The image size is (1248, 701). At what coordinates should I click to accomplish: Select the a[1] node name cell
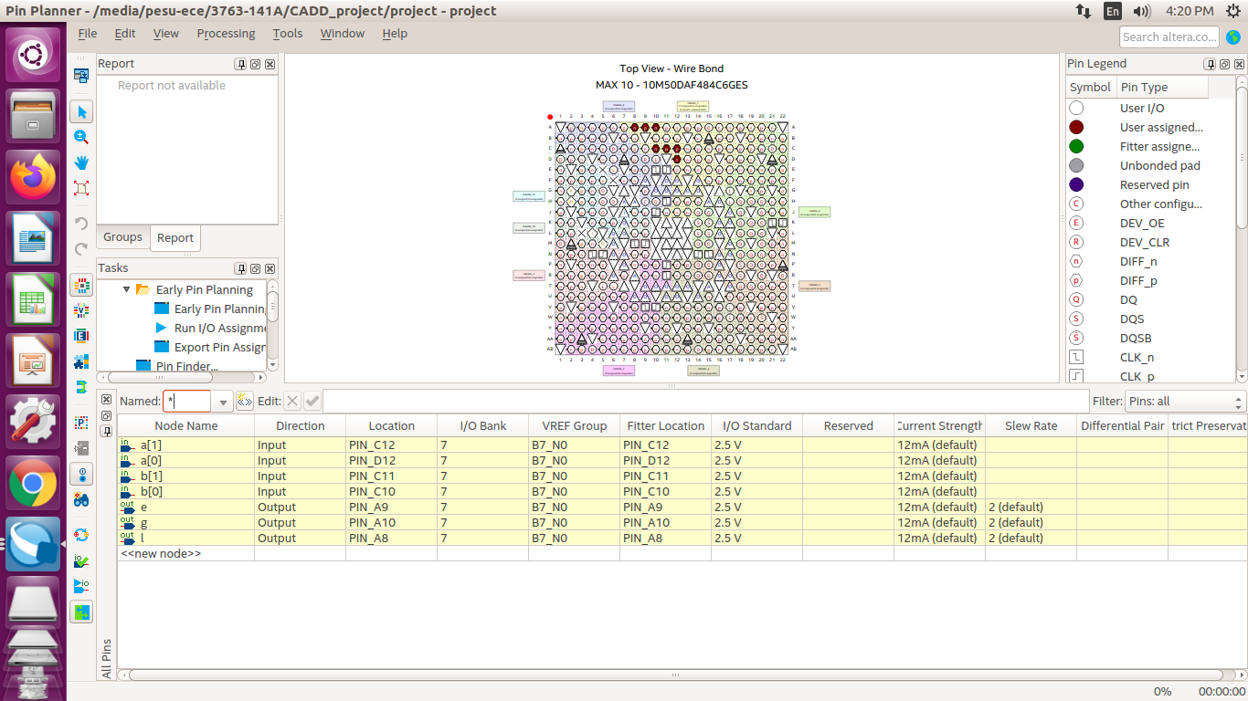tap(186, 445)
